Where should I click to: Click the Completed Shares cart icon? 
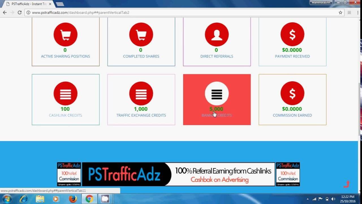click(x=141, y=35)
